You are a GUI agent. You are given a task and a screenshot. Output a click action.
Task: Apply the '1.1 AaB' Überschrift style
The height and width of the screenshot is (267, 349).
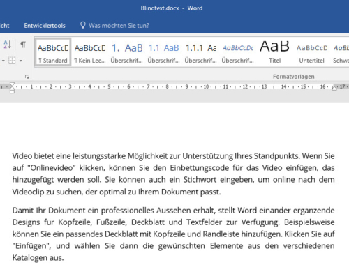164,53
